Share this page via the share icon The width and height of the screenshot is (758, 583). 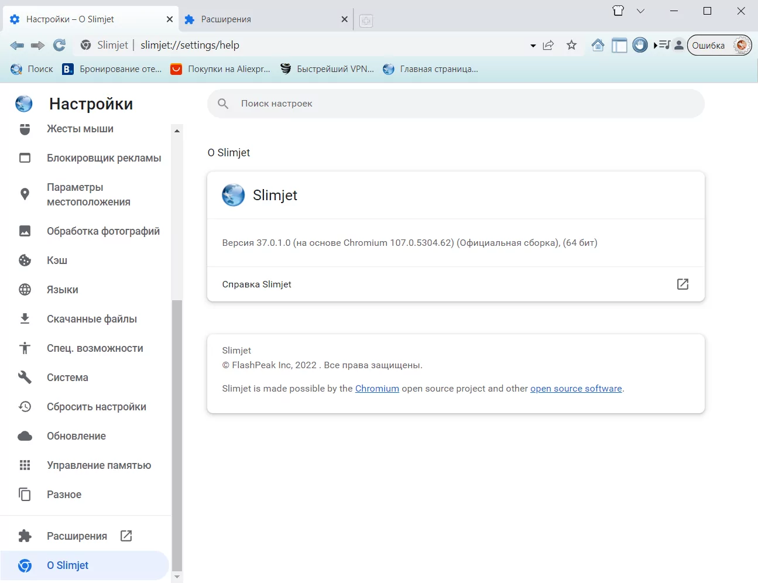click(x=548, y=45)
